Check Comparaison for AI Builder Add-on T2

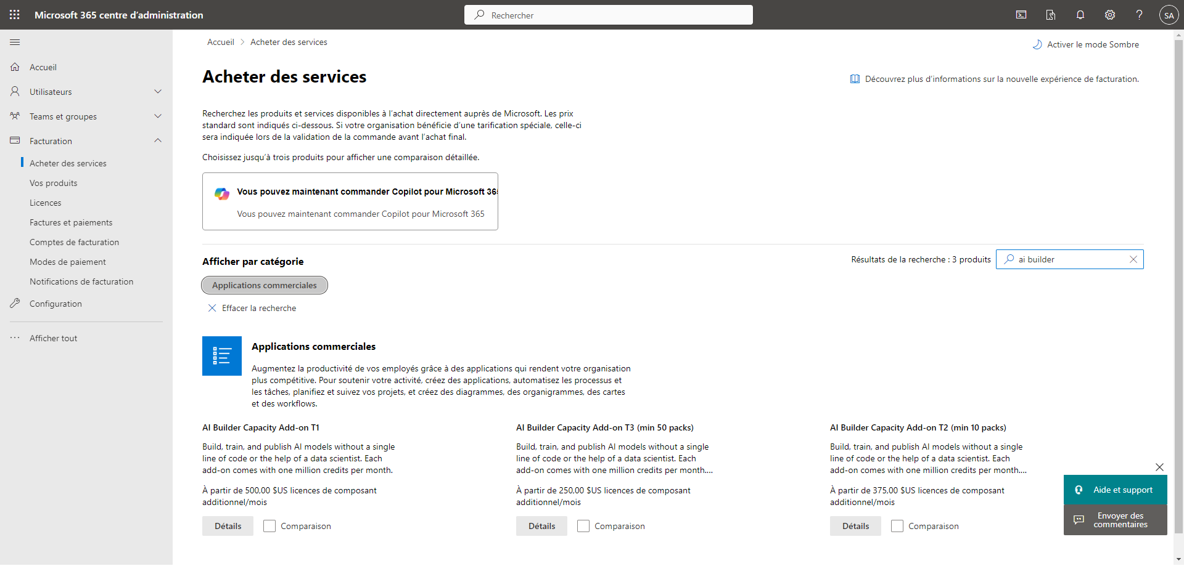(897, 526)
